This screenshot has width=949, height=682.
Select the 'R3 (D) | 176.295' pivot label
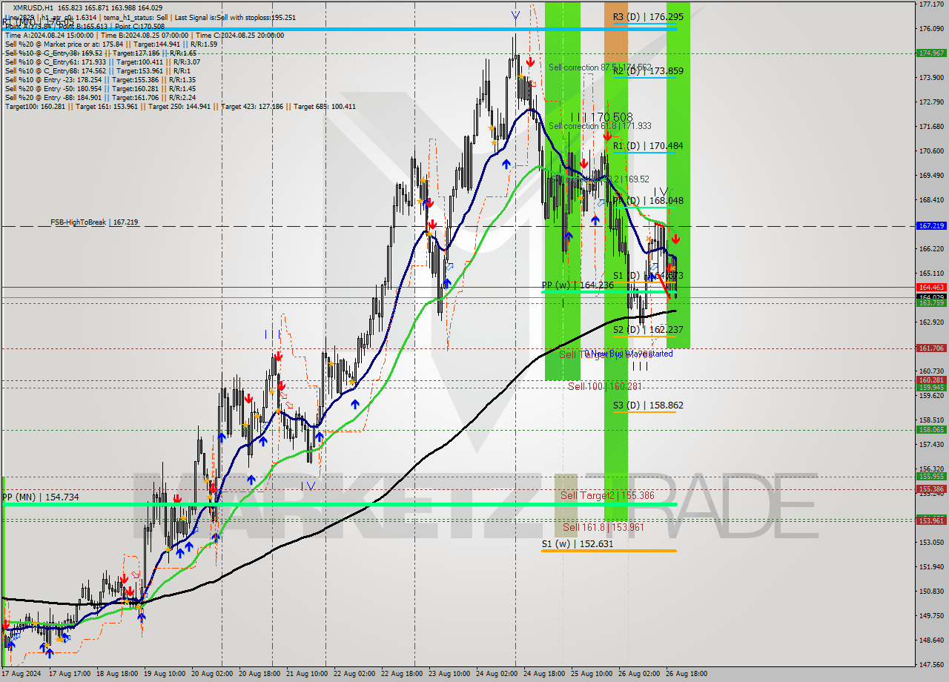tap(648, 16)
